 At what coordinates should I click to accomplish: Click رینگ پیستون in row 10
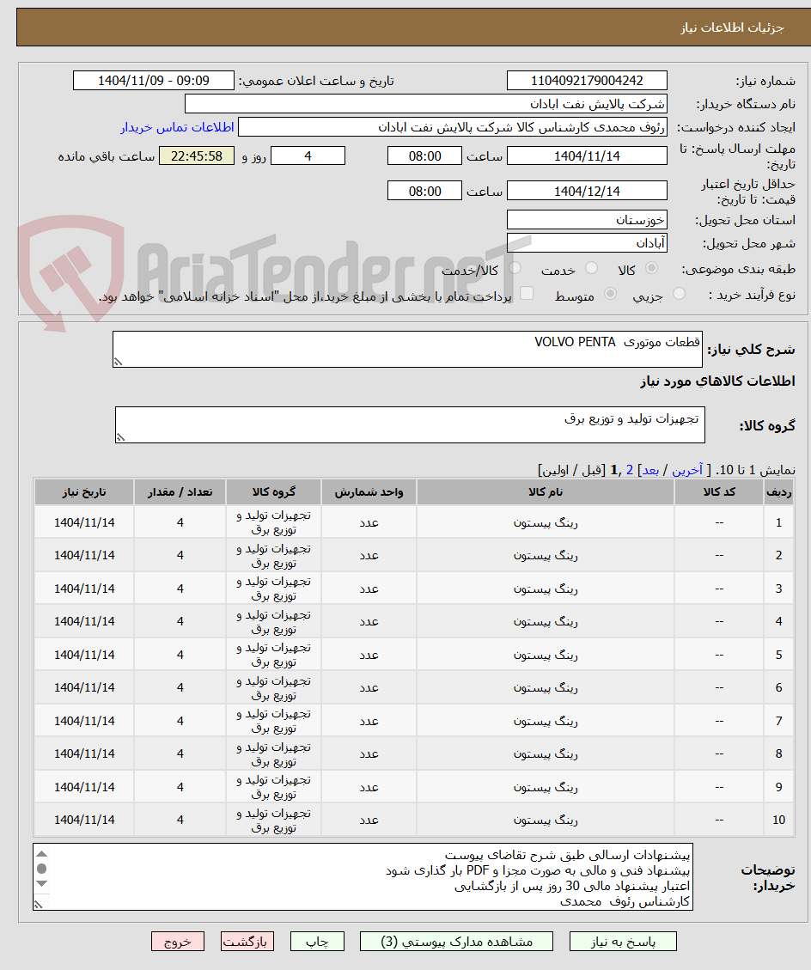click(545, 820)
